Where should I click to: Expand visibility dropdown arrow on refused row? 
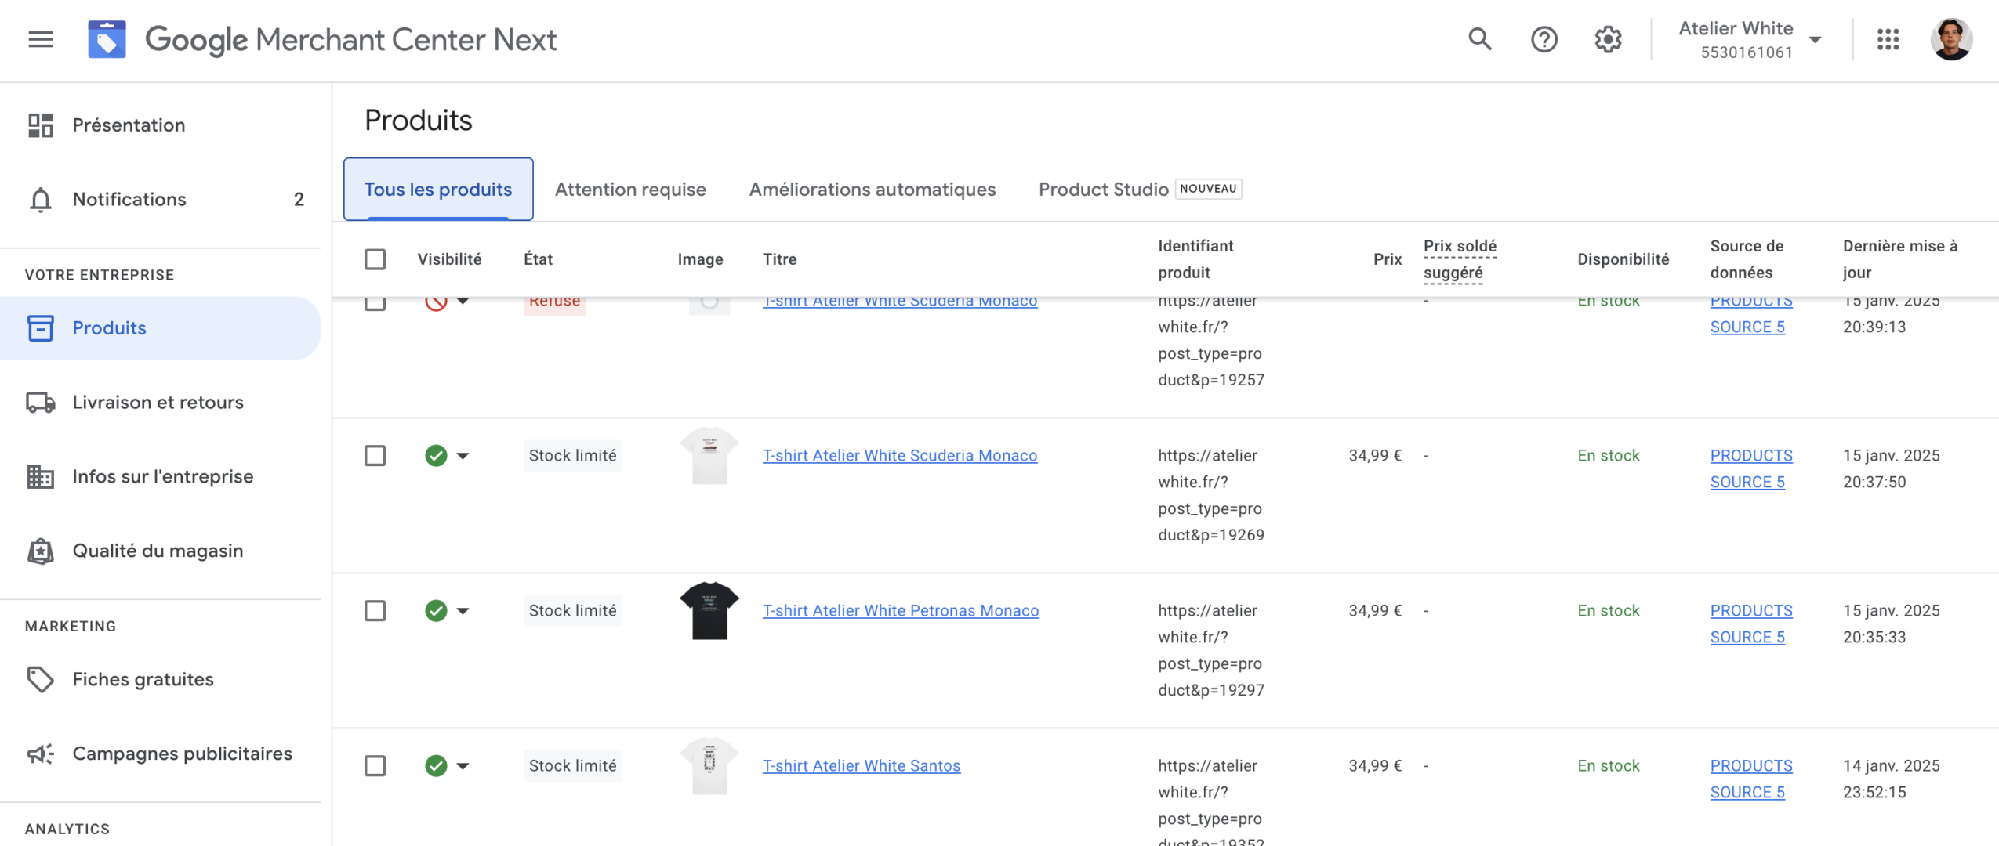463,301
